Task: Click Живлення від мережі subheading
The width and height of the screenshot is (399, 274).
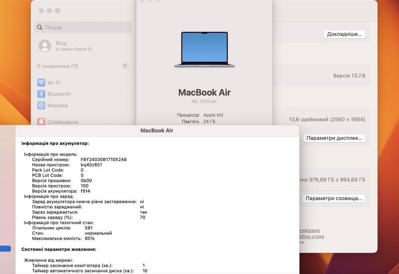Action: (x=48, y=260)
